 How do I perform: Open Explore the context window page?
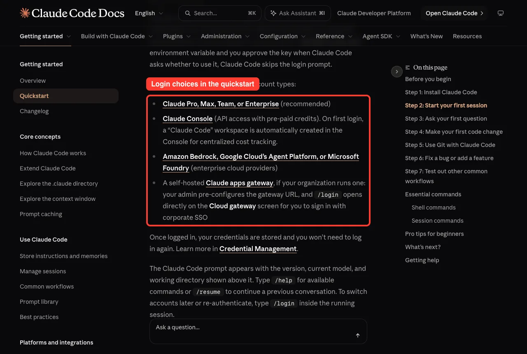[58, 199]
